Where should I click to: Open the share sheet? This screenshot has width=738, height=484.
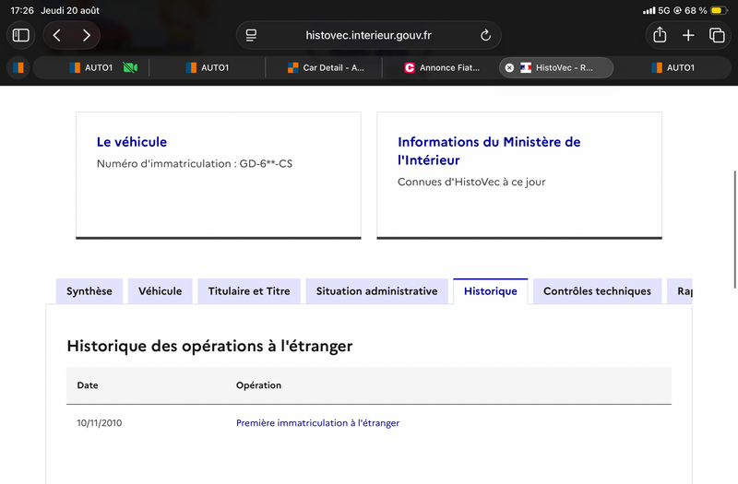coord(660,35)
